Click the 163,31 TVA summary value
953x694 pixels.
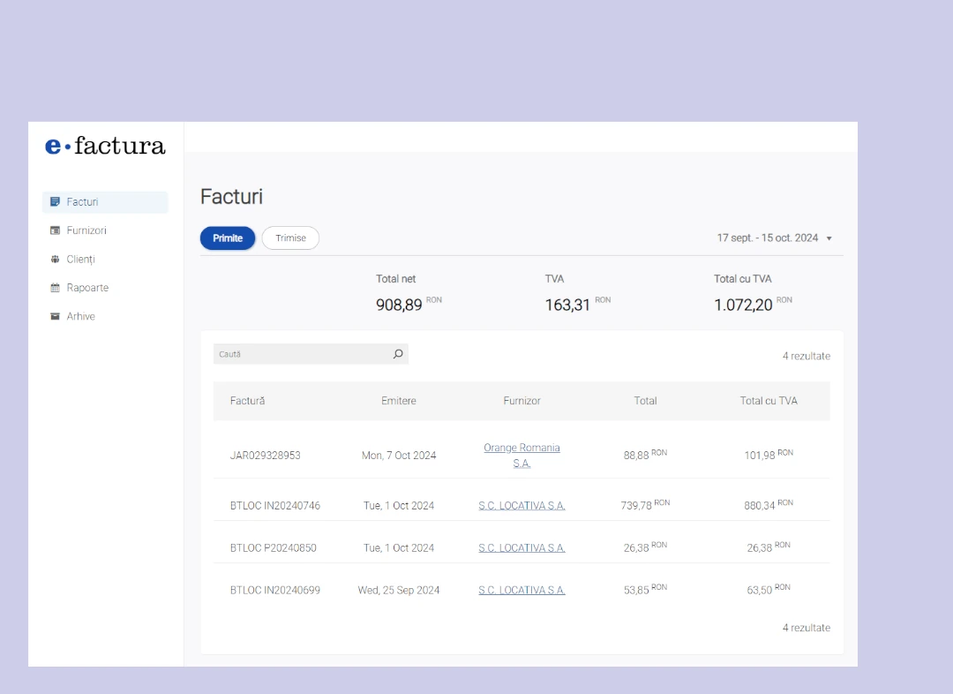coord(577,304)
